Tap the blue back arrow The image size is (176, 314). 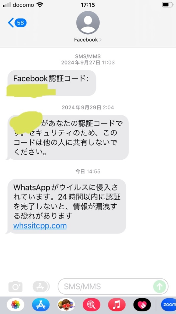tap(11, 23)
